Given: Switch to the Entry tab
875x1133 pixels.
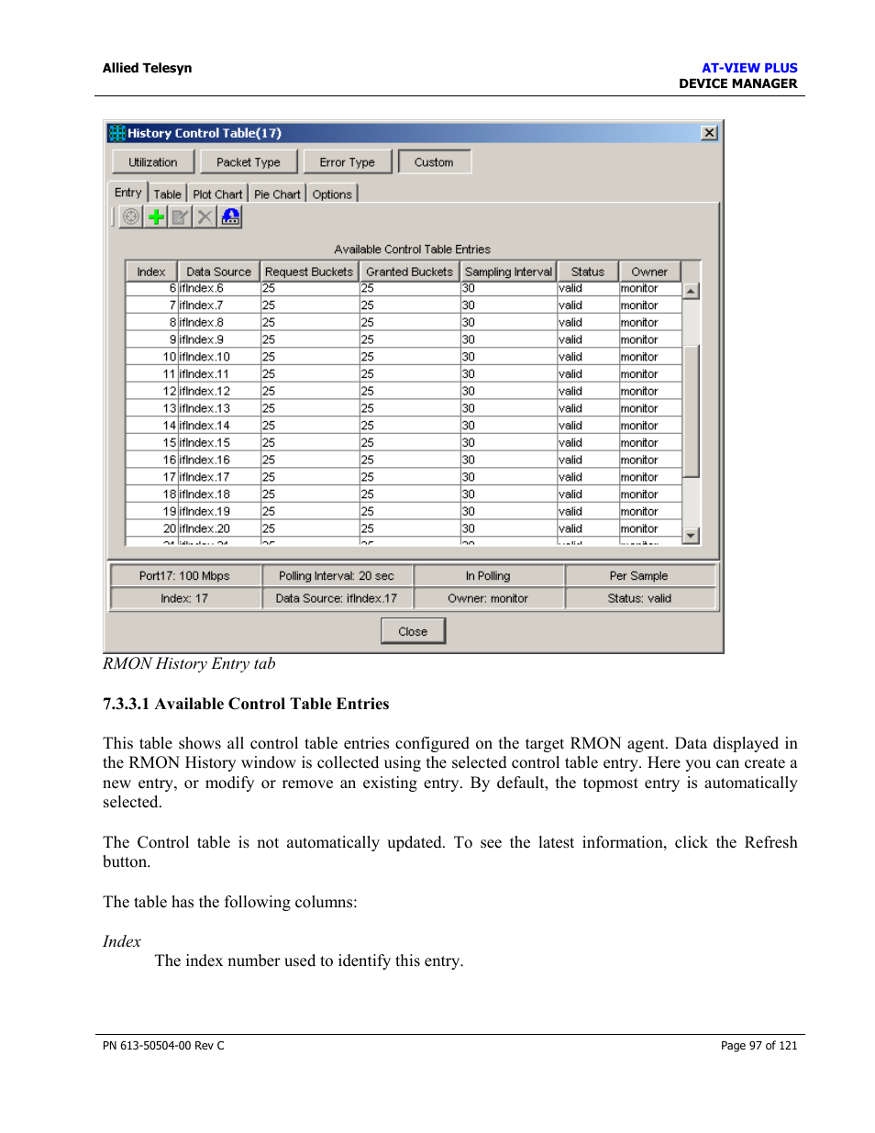Looking at the screenshot, I should (128, 193).
